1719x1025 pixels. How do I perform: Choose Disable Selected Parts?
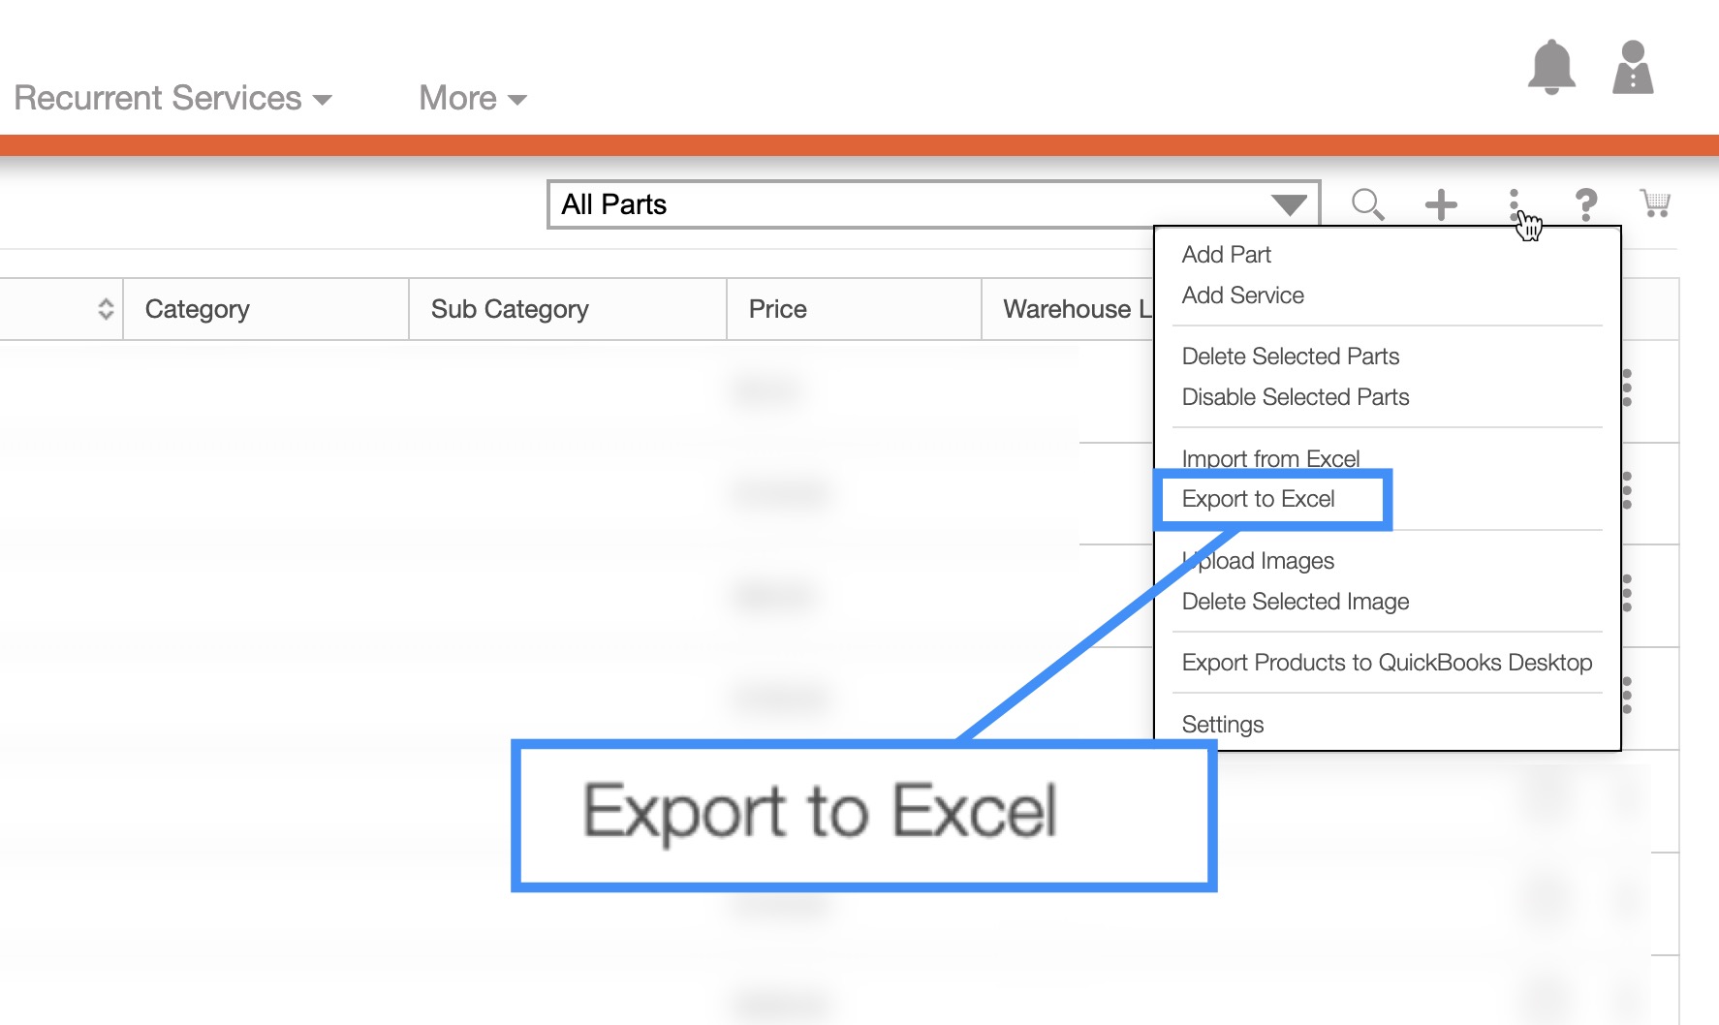tap(1295, 397)
